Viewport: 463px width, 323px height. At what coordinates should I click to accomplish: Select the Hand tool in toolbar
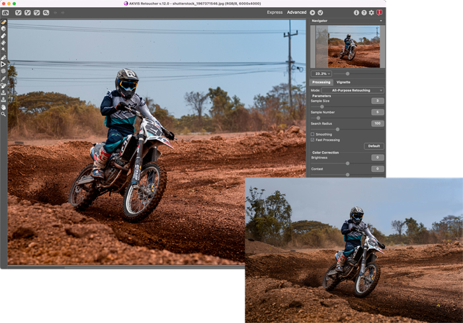click(3, 107)
